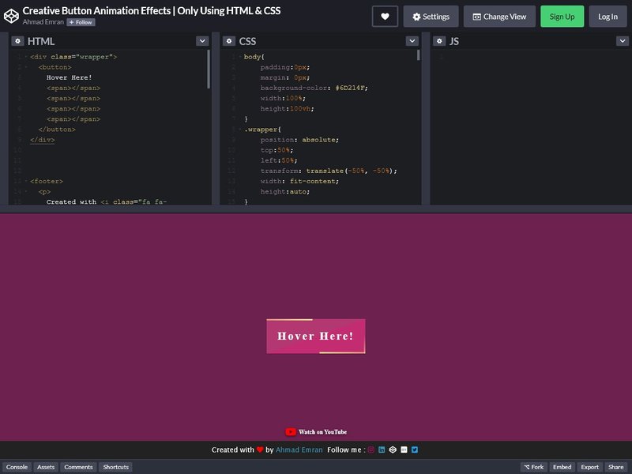
Task: Click the HTML editor vertical scrollbar
Action: 209,70
